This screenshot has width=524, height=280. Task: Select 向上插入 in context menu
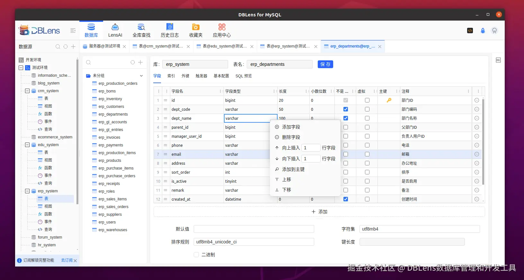point(291,148)
